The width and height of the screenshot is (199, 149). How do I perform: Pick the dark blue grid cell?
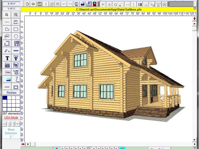pyautogui.click(x=5, y=98)
